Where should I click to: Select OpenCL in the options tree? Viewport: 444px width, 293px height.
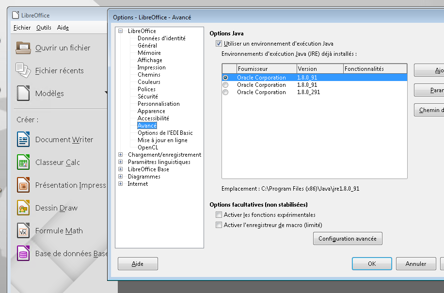pos(148,147)
